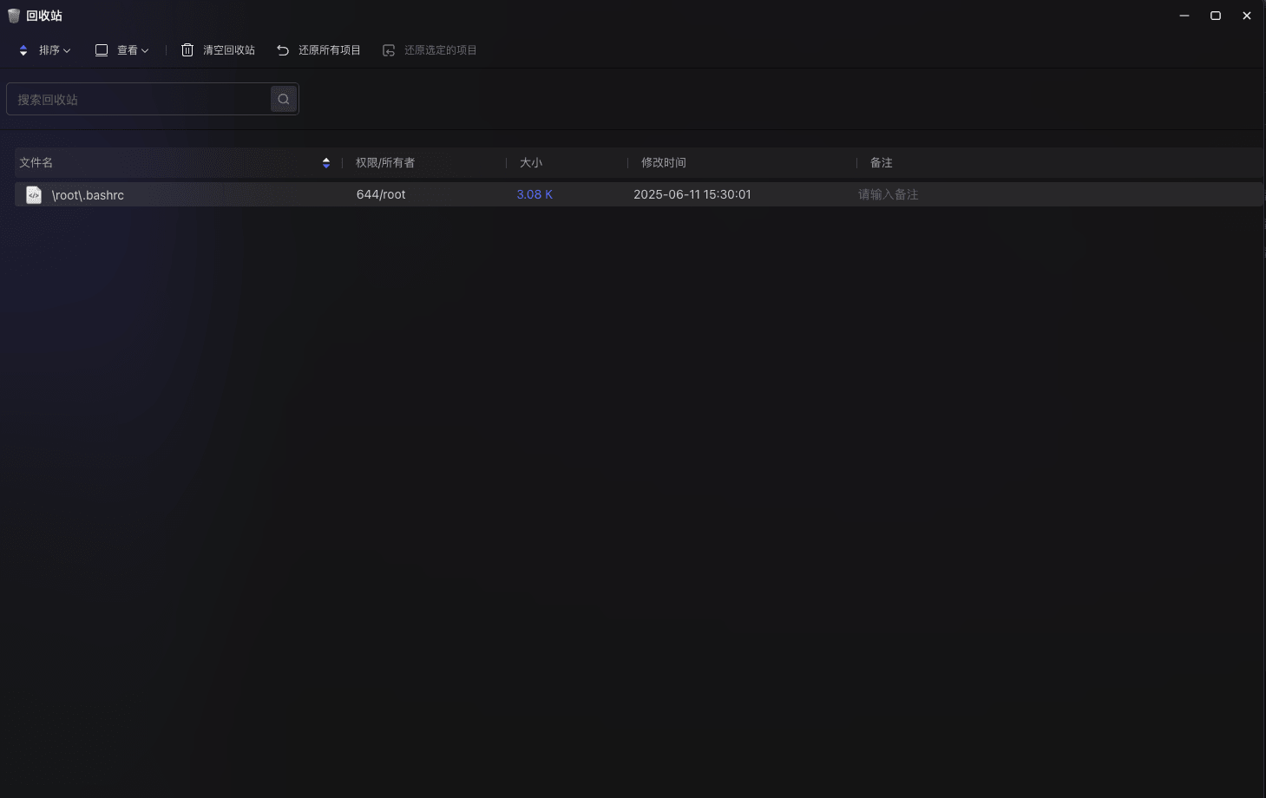Click the 请输入备注 note field
Viewport: 1266px width, 798px height.
pyautogui.click(x=889, y=194)
